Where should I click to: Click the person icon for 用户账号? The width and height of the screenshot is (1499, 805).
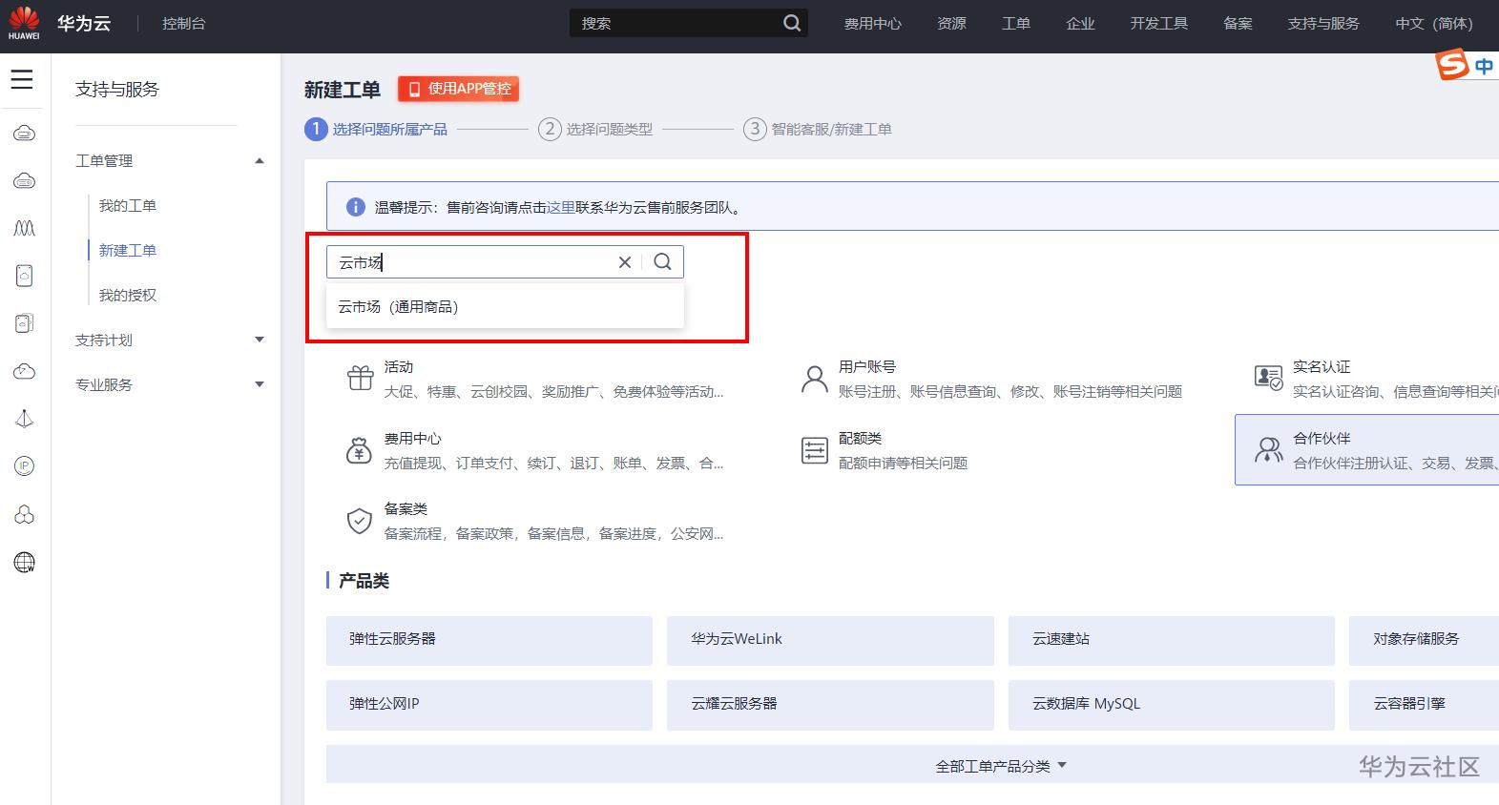click(x=814, y=379)
